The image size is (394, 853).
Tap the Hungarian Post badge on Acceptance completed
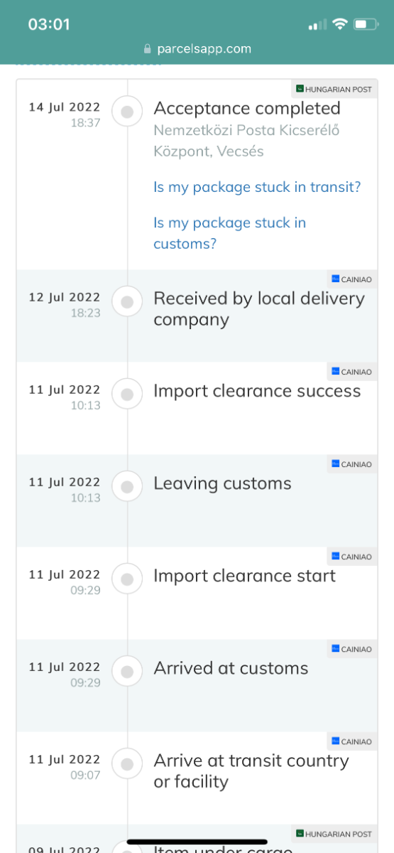tap(334, 89)
